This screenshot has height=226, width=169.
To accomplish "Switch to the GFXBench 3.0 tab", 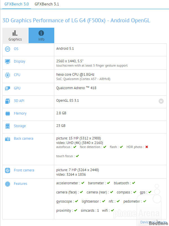I will tap(16, 4).
